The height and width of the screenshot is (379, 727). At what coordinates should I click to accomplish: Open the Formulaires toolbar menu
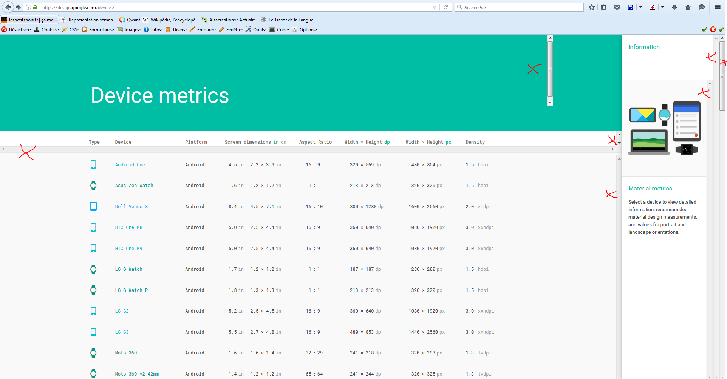click(101, 30)
